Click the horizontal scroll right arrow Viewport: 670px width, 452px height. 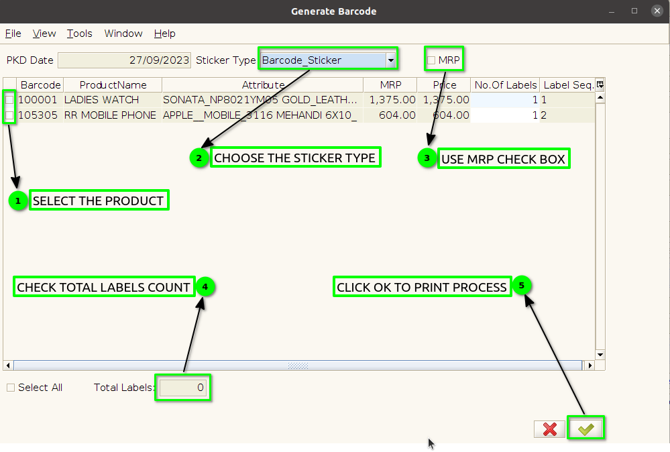click(x=590, y=365)
